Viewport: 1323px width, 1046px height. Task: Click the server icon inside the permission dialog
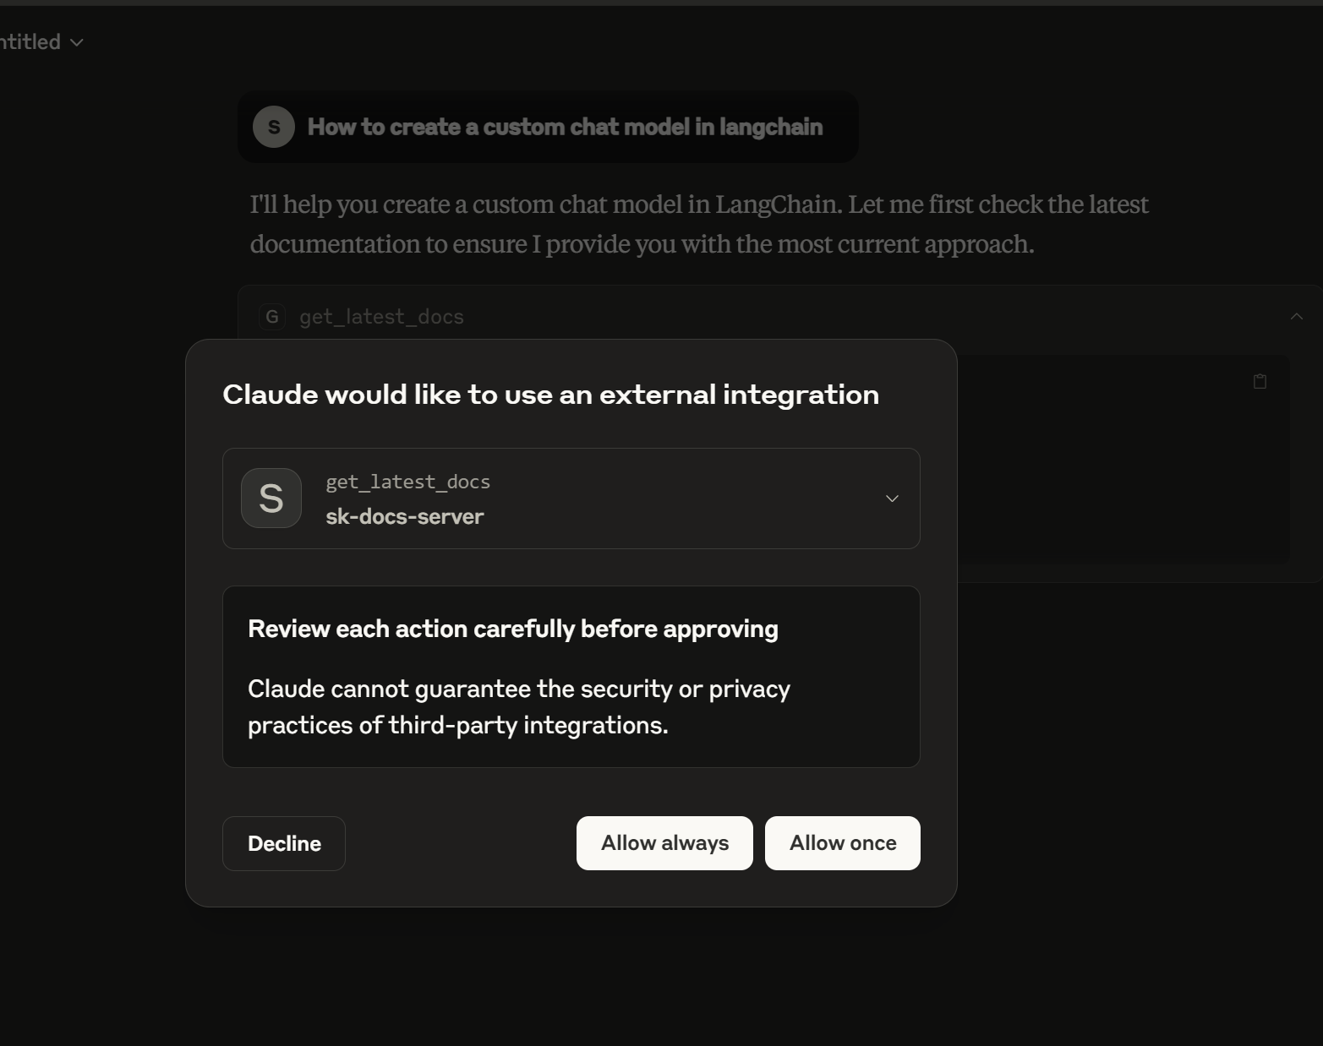[x=271, y=498]
